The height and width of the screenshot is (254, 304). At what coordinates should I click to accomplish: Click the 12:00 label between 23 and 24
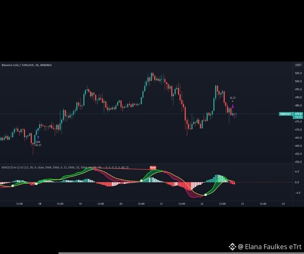[263, 204]
